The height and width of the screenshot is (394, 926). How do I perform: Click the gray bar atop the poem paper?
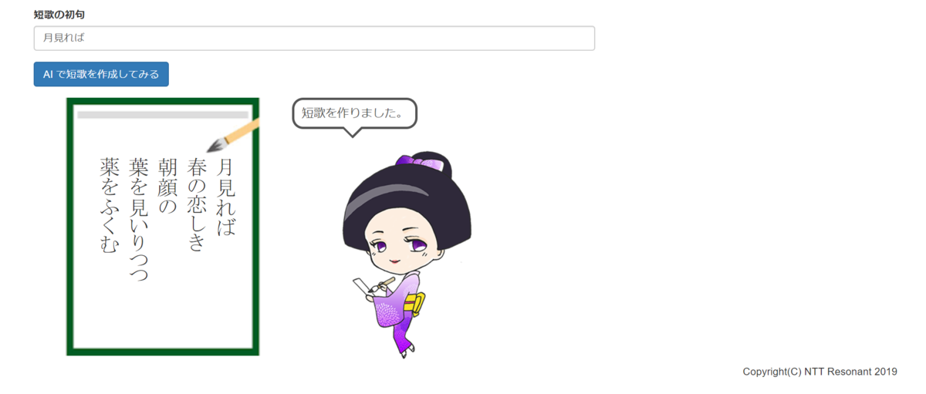coord(163,115)
